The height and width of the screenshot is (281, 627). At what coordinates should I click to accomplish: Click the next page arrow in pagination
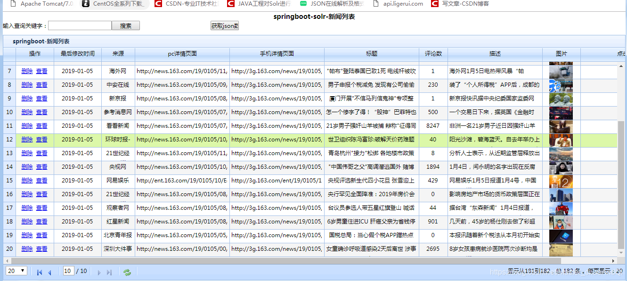click(99, 272)
